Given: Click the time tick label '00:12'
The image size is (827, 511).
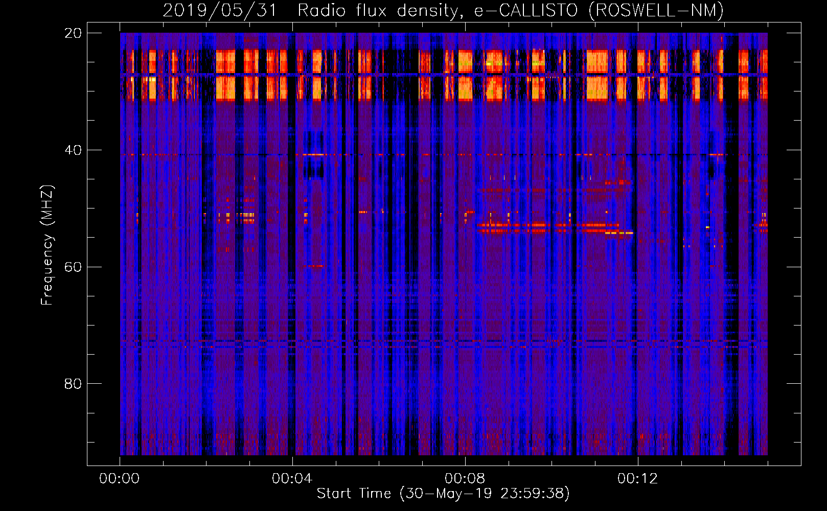Looking at the screenshot, I should coord(637,478).
